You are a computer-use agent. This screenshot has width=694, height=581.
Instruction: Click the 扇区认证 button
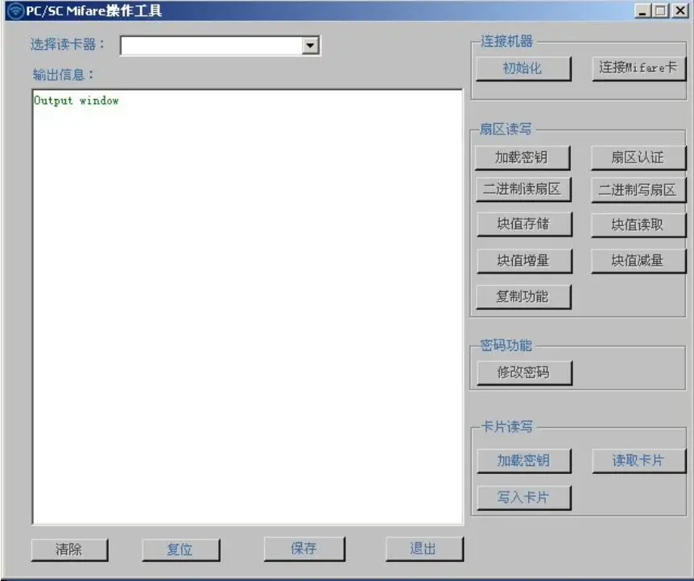(x=638, y=158)
